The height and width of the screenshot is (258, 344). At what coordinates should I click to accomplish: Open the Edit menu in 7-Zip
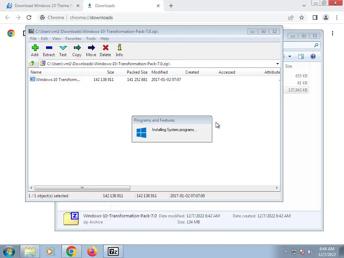[x=44, y=39]
